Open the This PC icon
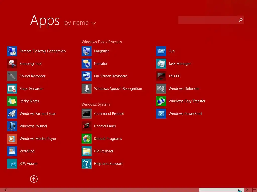This screenshot has height=192, width=257. (x=161, y=76)
